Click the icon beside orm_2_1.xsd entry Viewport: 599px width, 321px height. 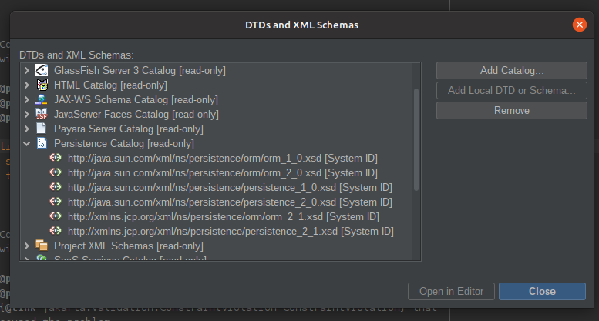pos(56,216)
